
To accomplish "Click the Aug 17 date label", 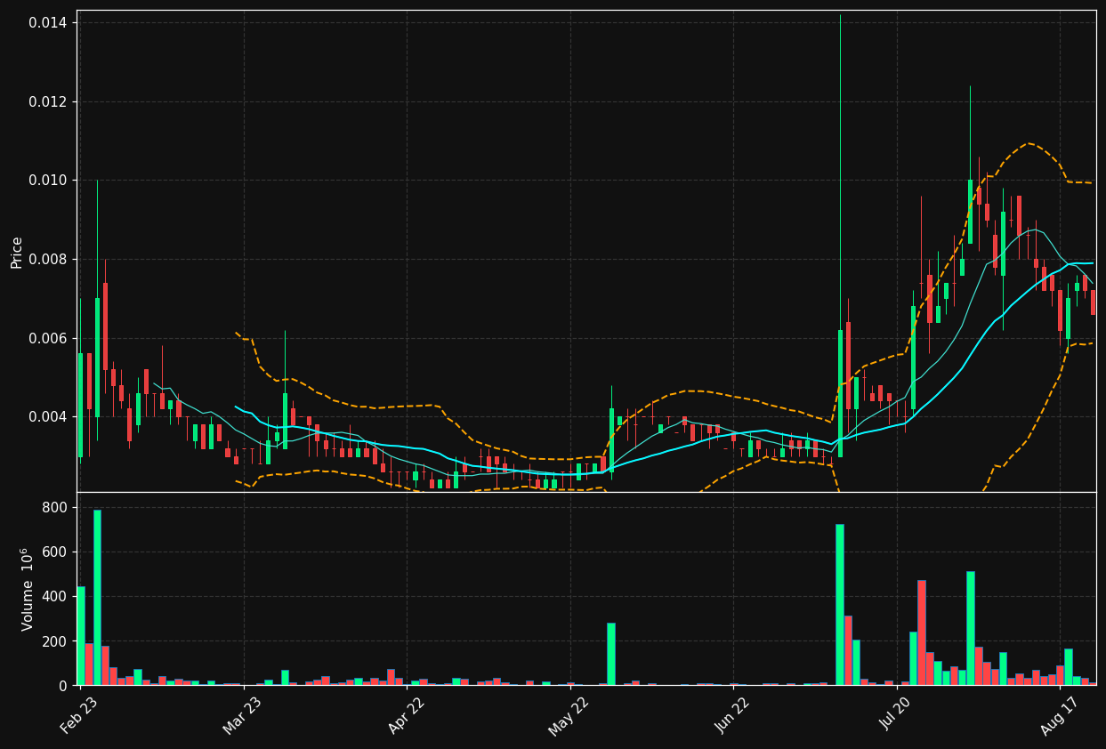I will pos(1059,714).
